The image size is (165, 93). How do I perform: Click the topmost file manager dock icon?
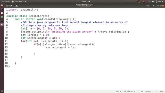coord(2,5)
